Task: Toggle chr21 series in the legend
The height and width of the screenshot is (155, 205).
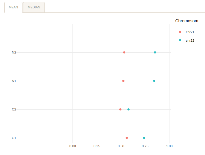Action: [180, 32]
